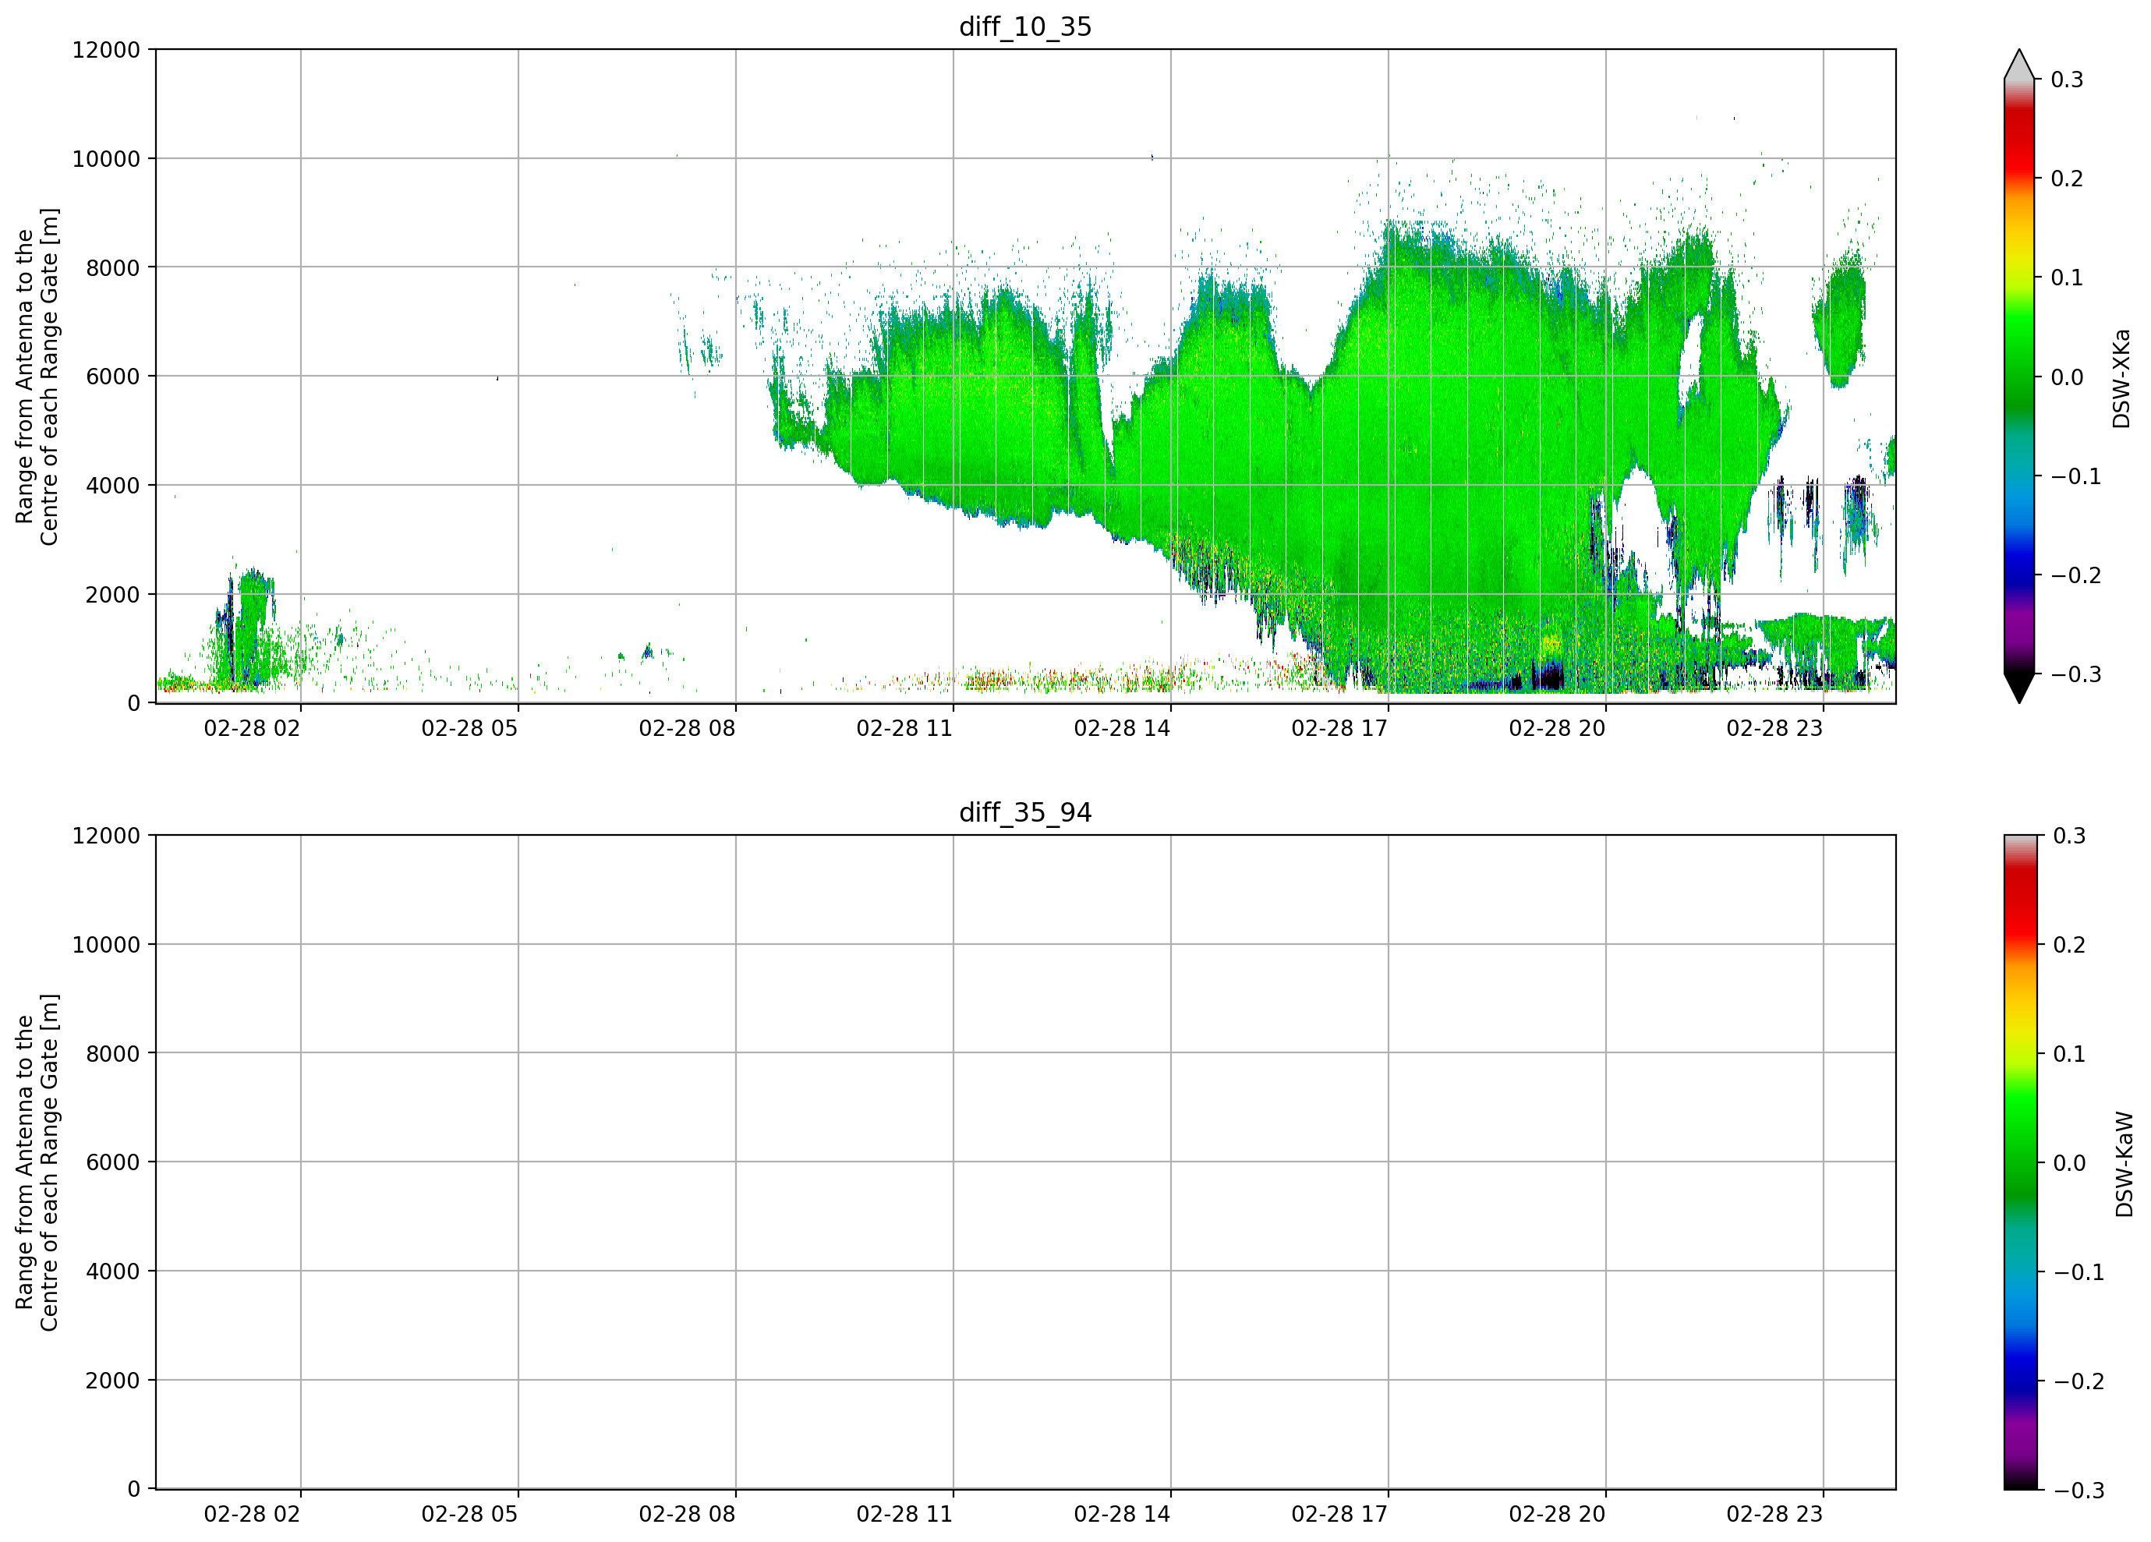The image size is (2151, 1542).
Task: Click the 0.0 tick on DSW-XKa colorbar
Action: coord(2068,377)
